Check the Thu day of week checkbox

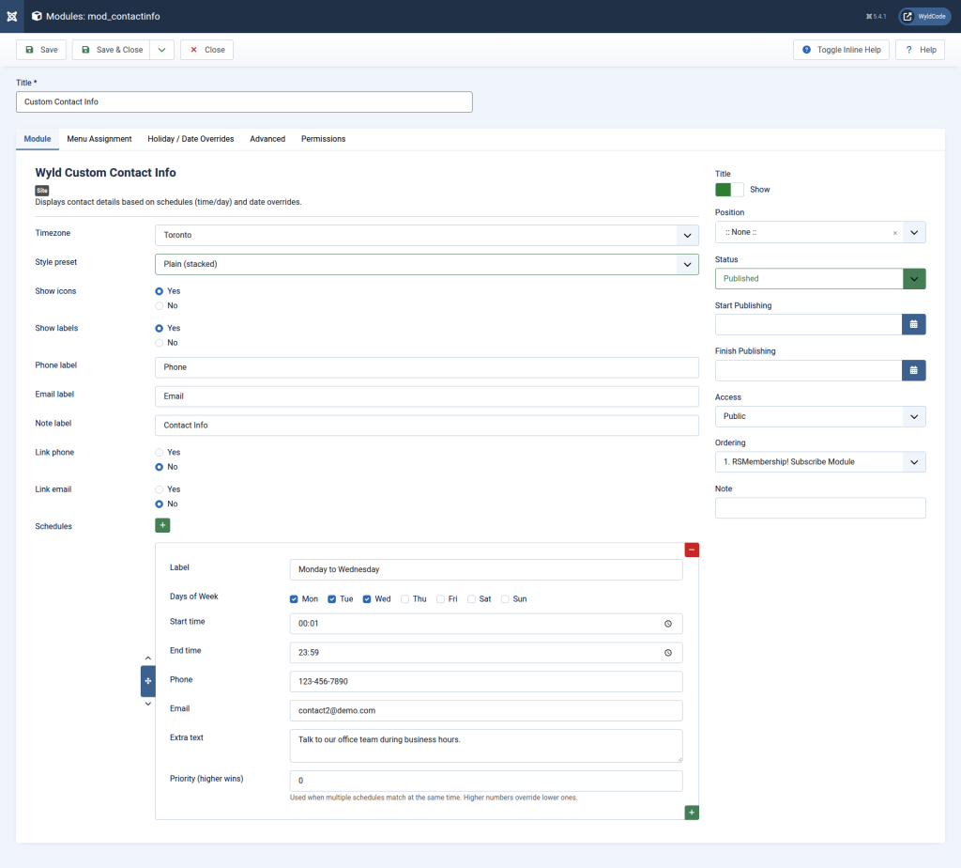[x=405, y=598]
